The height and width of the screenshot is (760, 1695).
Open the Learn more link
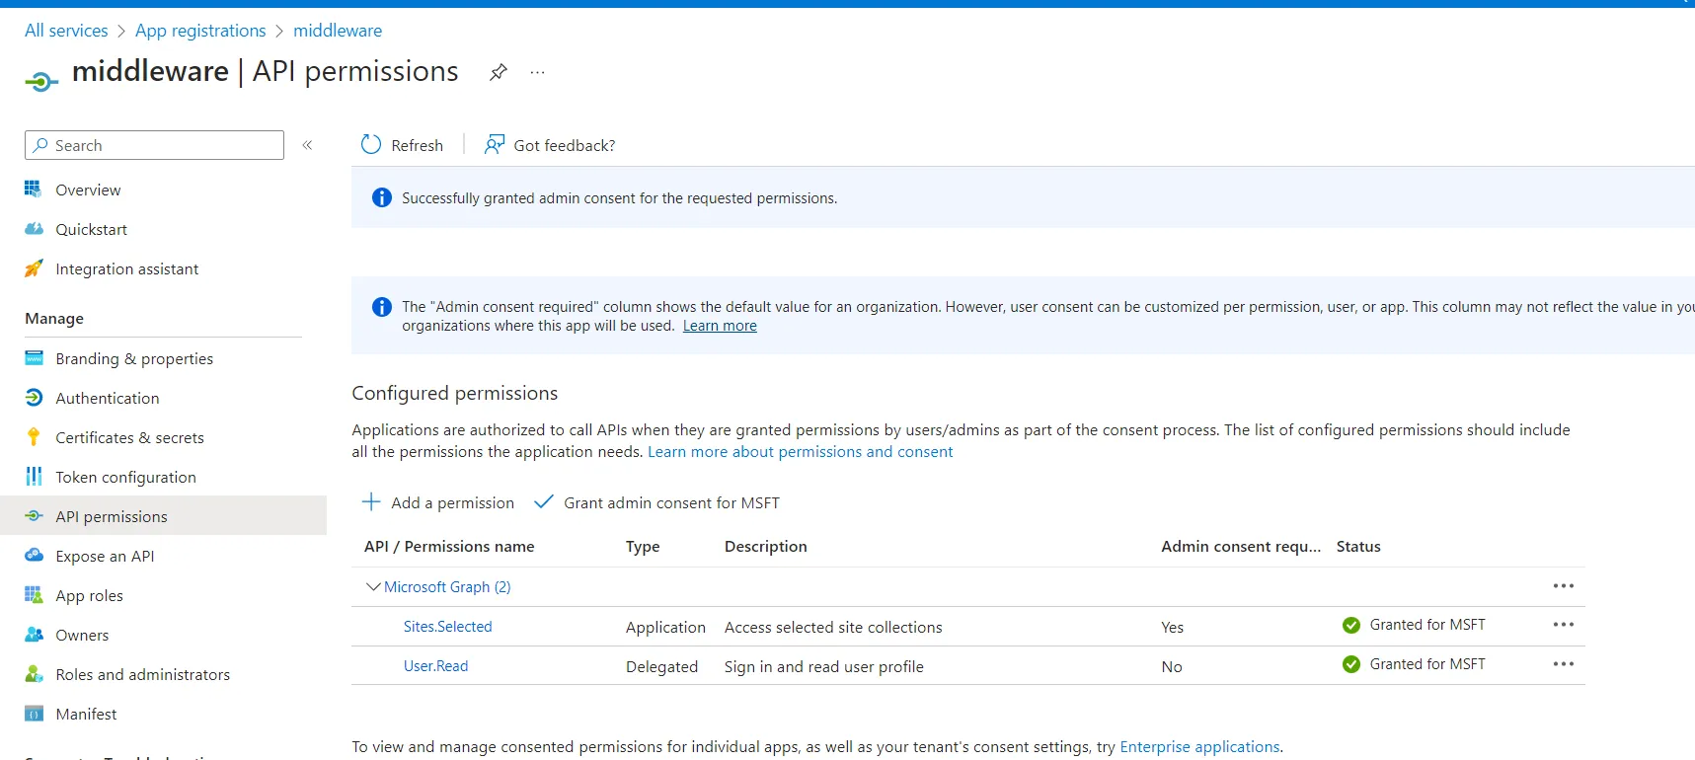pyautogui.click(x=720, y=326)
